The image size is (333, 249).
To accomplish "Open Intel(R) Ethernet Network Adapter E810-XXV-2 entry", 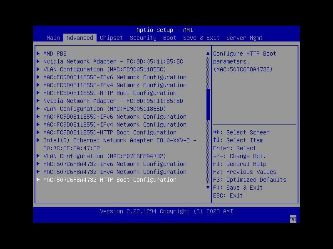I will pyautogui.click(x=120, y=144).
